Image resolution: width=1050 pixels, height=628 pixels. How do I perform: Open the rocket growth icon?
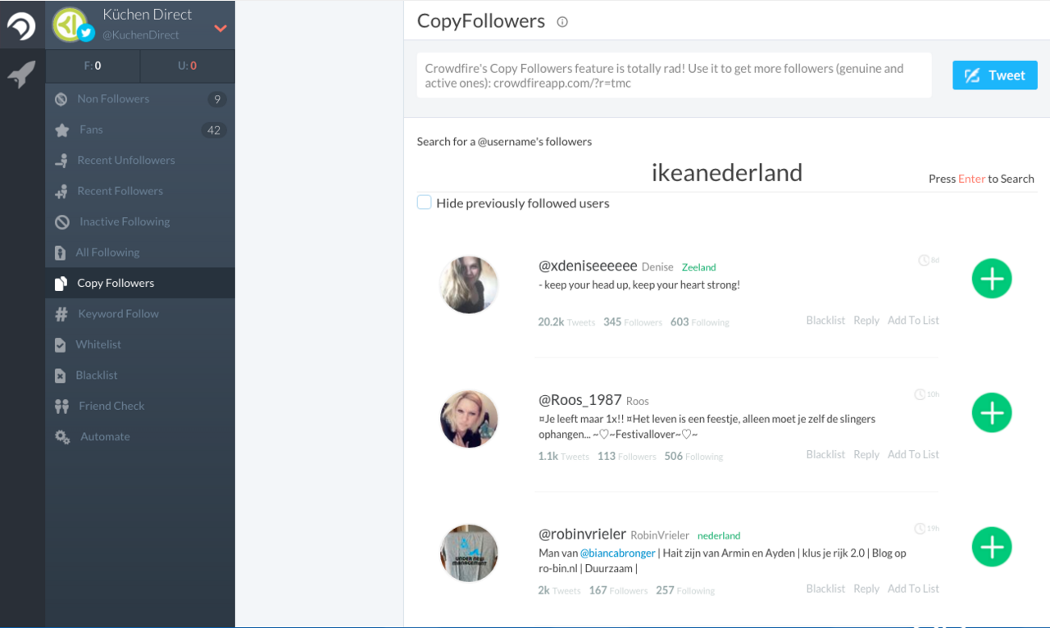tap(21, 75)
